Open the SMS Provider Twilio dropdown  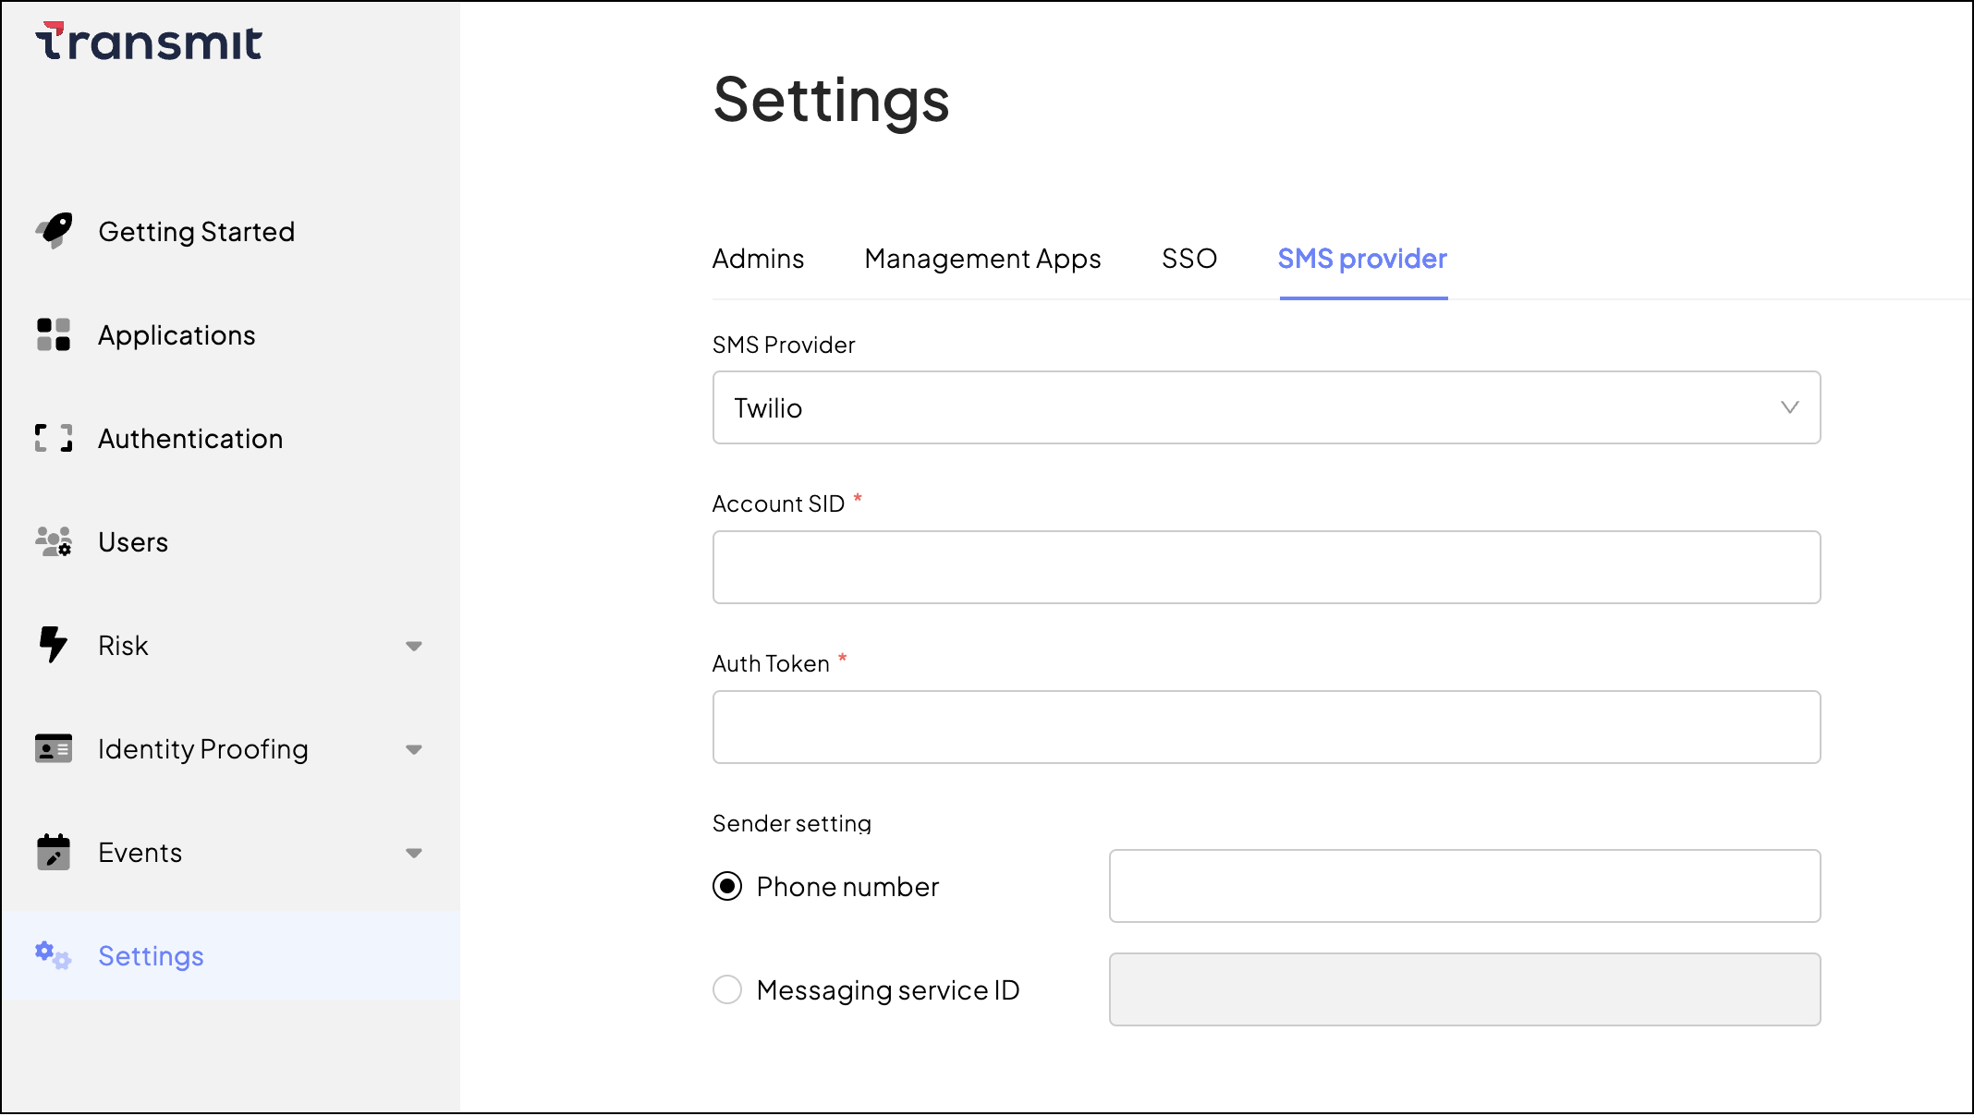click(1266, 407)
